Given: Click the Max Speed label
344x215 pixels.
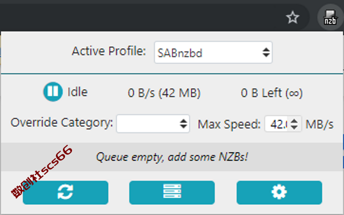Looking at the screenshot, I should click(229, 124).
